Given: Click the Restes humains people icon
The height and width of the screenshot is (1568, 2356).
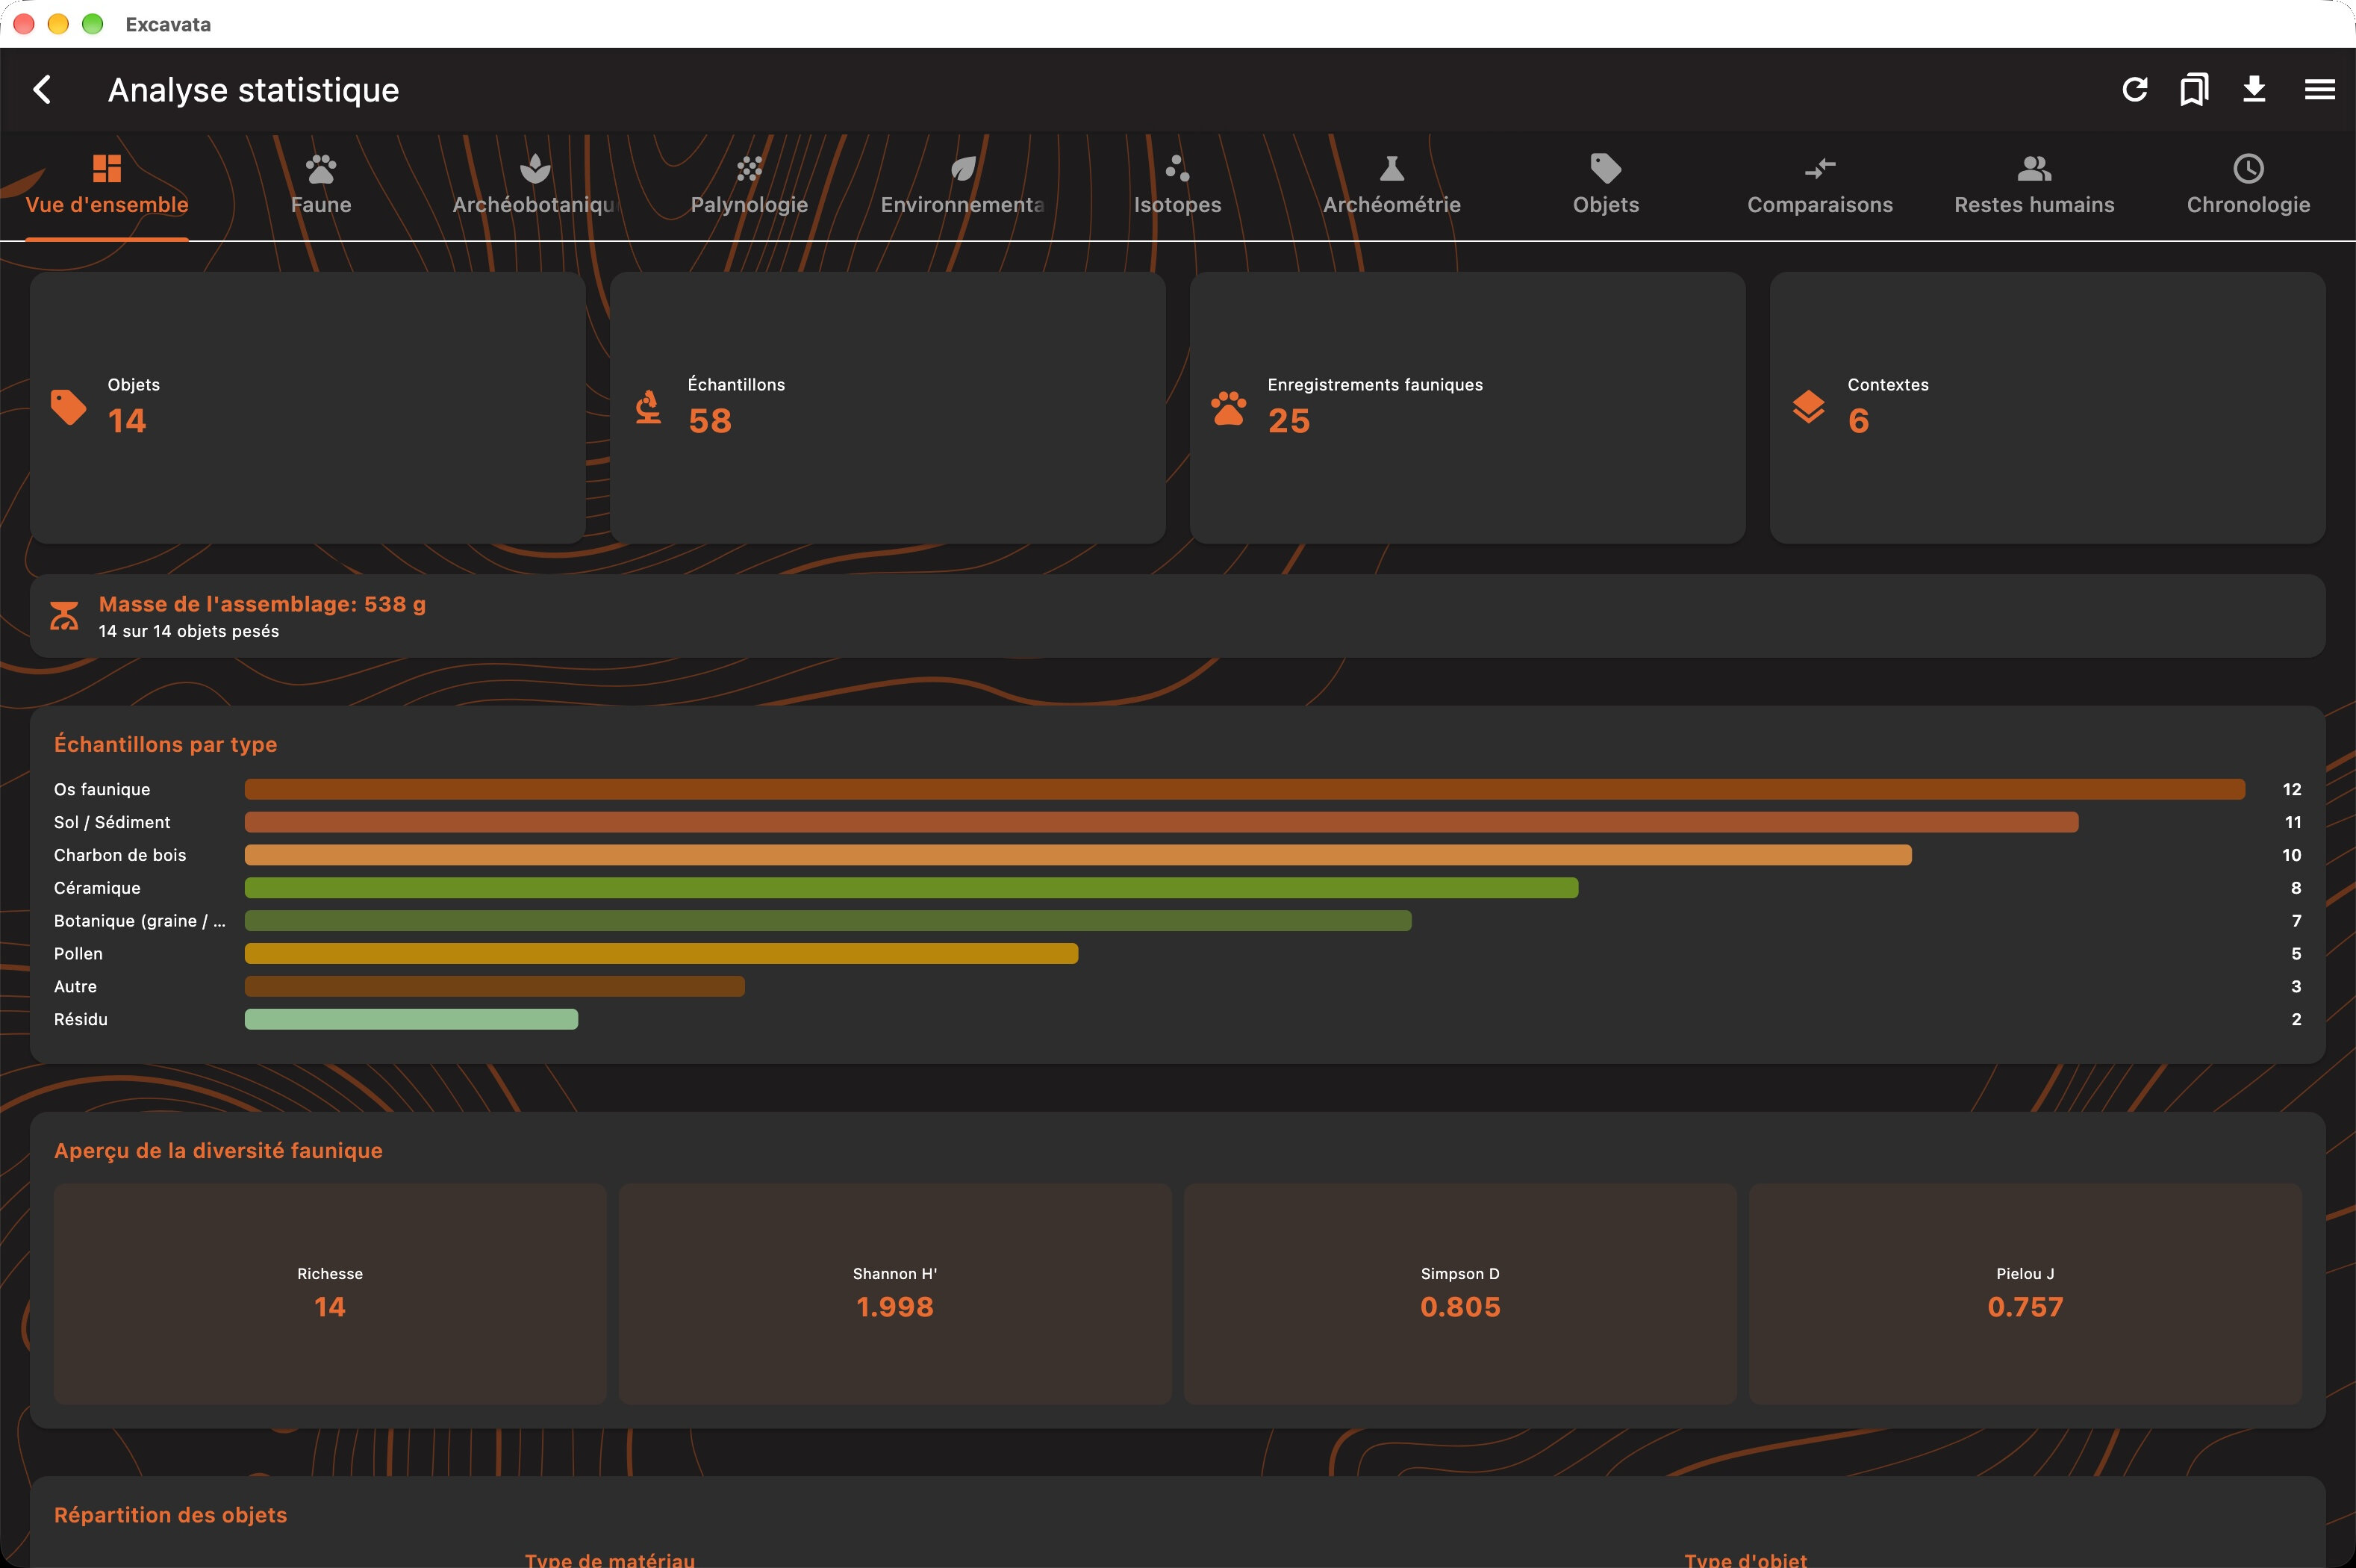Looking at the screenshot, I should tap(2034, 168).
